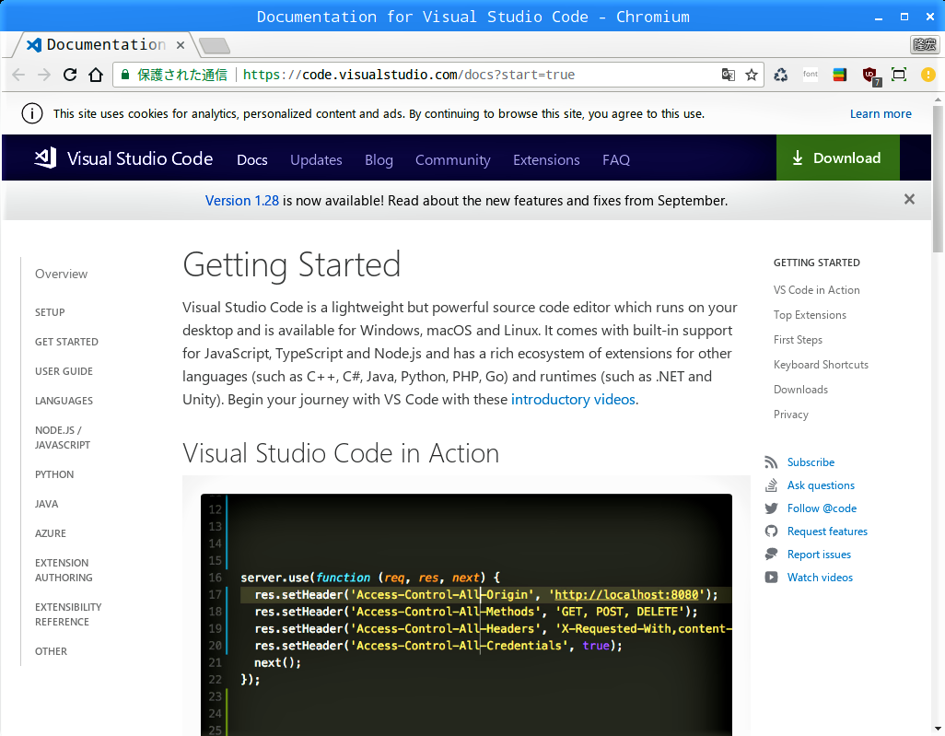Image resolution: width=945 pixels, height=736 pixels.
Task: Click the RSS feed icon beside Subscribe
Action: click(771, 462)
